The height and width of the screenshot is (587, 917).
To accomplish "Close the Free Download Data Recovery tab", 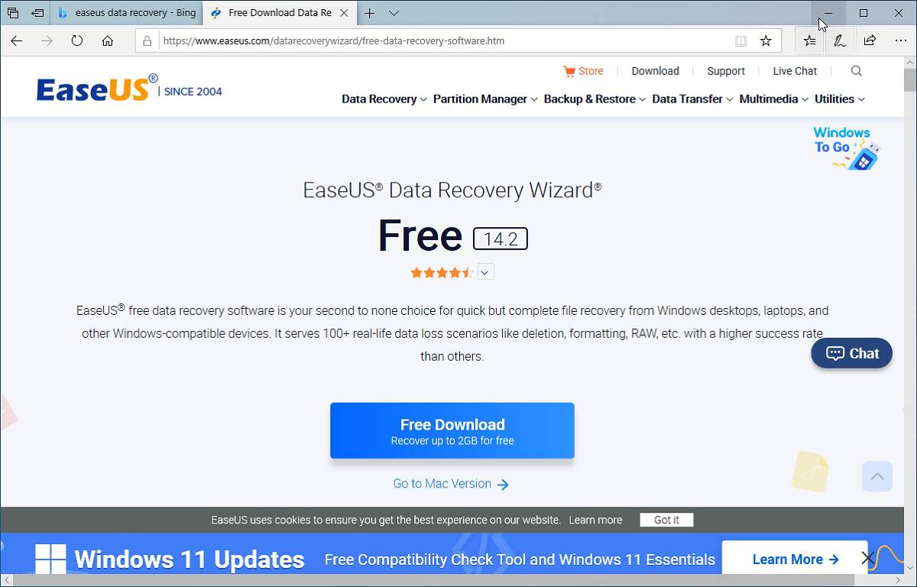I will (x=343, y=13).
